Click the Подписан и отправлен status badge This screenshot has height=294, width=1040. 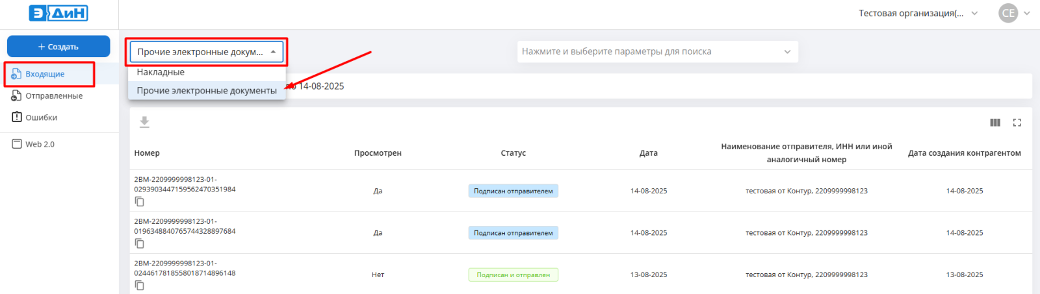point(513,275)
